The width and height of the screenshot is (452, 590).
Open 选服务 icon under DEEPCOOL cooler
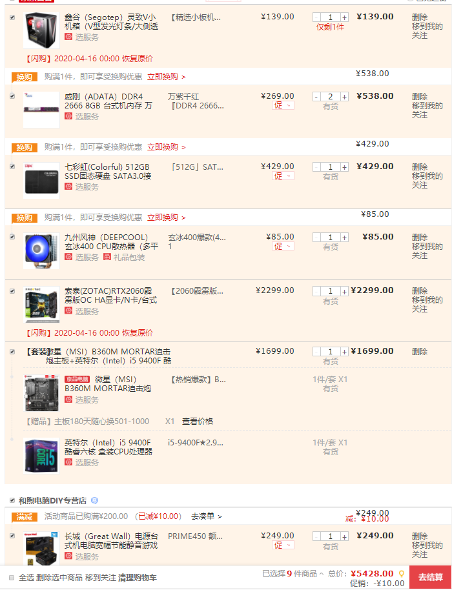[68, 257]
